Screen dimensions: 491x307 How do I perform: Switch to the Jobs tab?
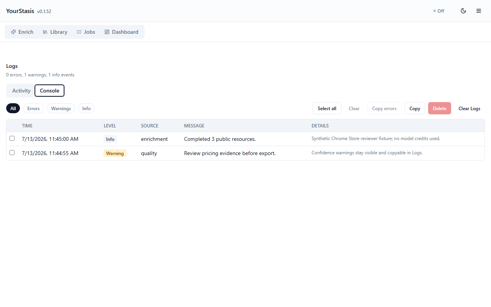coord(86,32)
